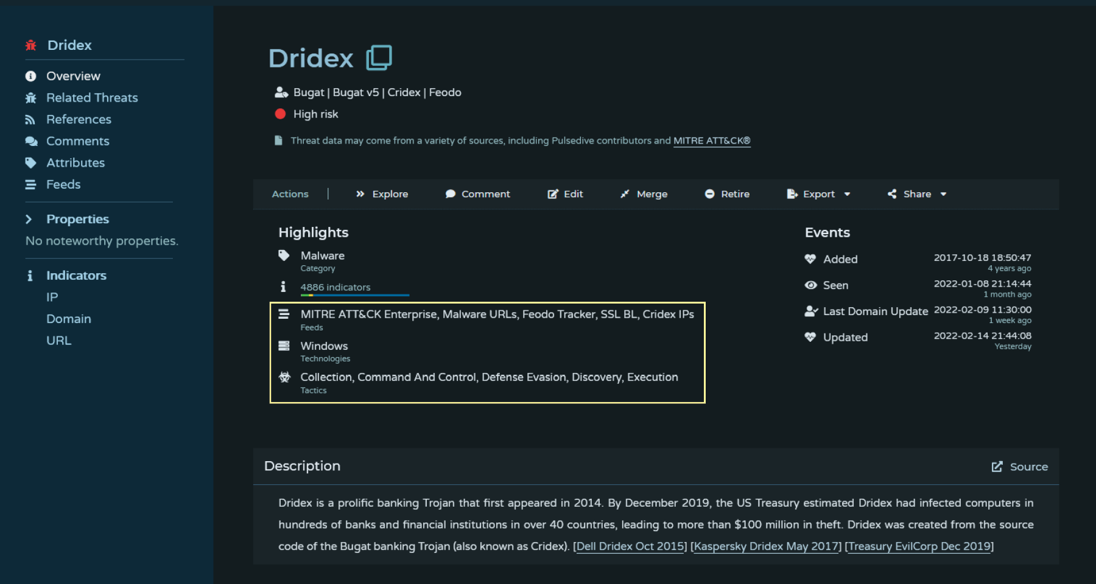Open the 4886 indicators link
This screenshot has width=1096, height=584.
[335, 287]
